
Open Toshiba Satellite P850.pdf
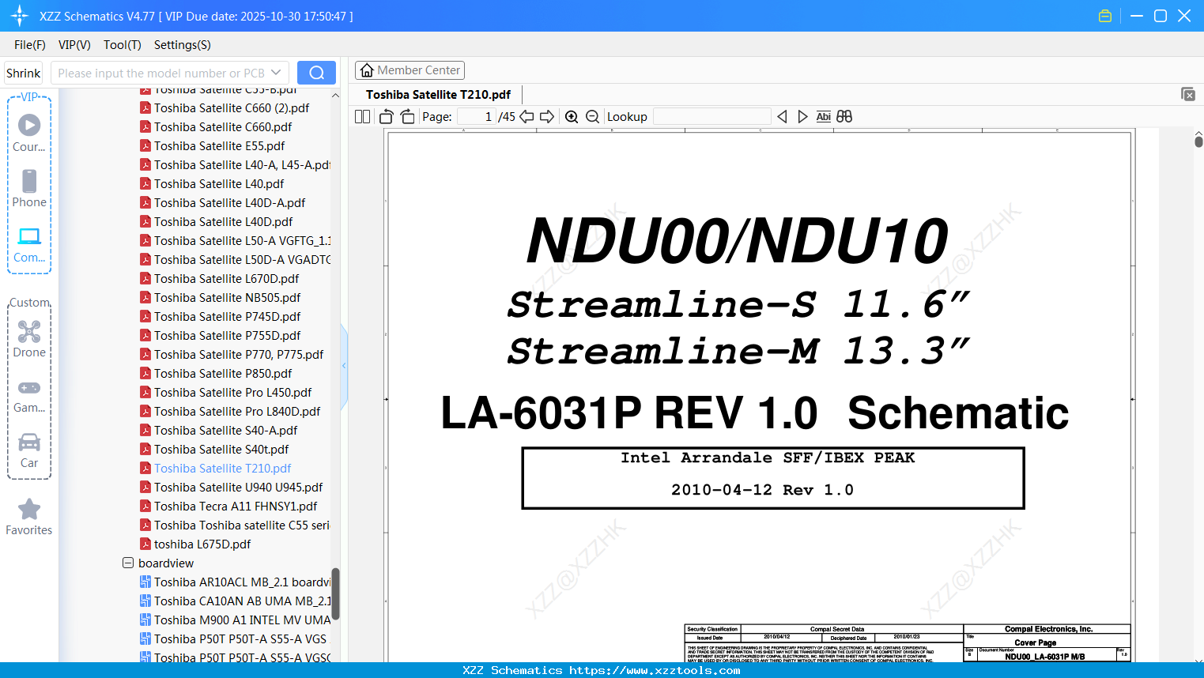216,374
